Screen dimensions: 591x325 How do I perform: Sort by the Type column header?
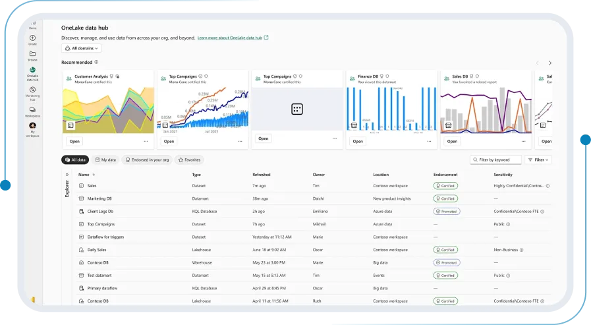coord(196,175)
